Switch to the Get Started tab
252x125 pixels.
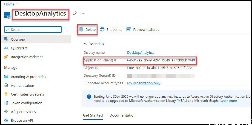(x=93, y=115)
